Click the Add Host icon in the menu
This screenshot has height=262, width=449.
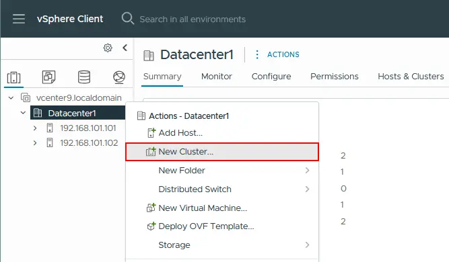tap(151, 133)
